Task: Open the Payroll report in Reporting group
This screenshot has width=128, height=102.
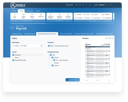Action: click(87, 14)
